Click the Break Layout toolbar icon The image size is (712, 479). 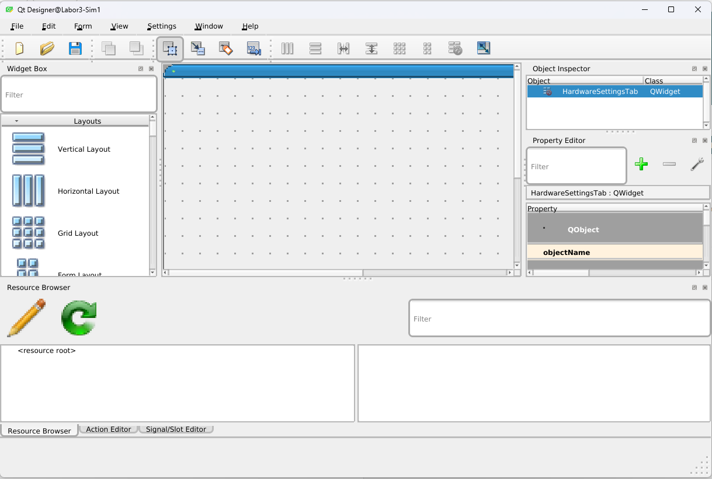tap(456, 48)
